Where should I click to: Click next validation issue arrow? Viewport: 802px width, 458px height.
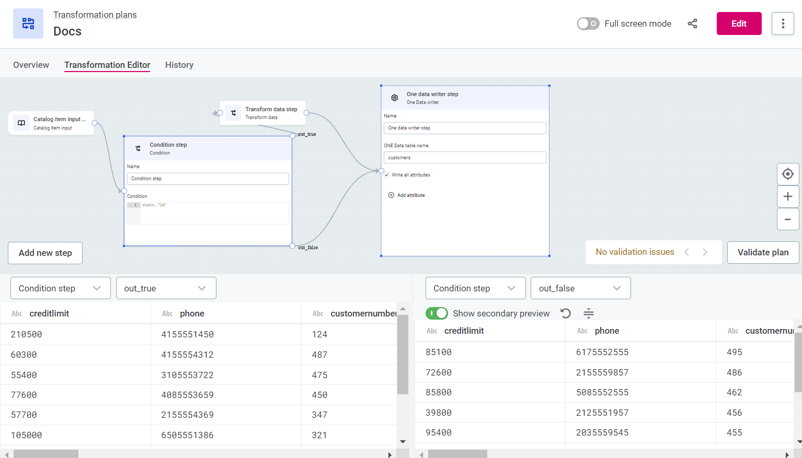tap(705, 252)
